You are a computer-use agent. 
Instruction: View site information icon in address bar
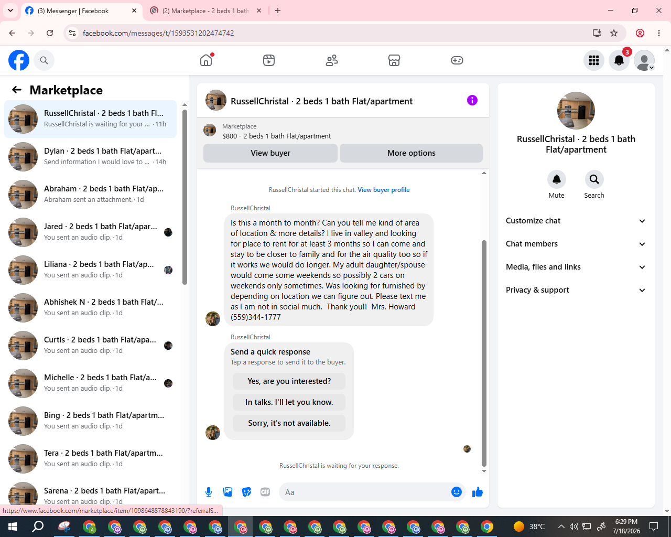pos(72,33)
